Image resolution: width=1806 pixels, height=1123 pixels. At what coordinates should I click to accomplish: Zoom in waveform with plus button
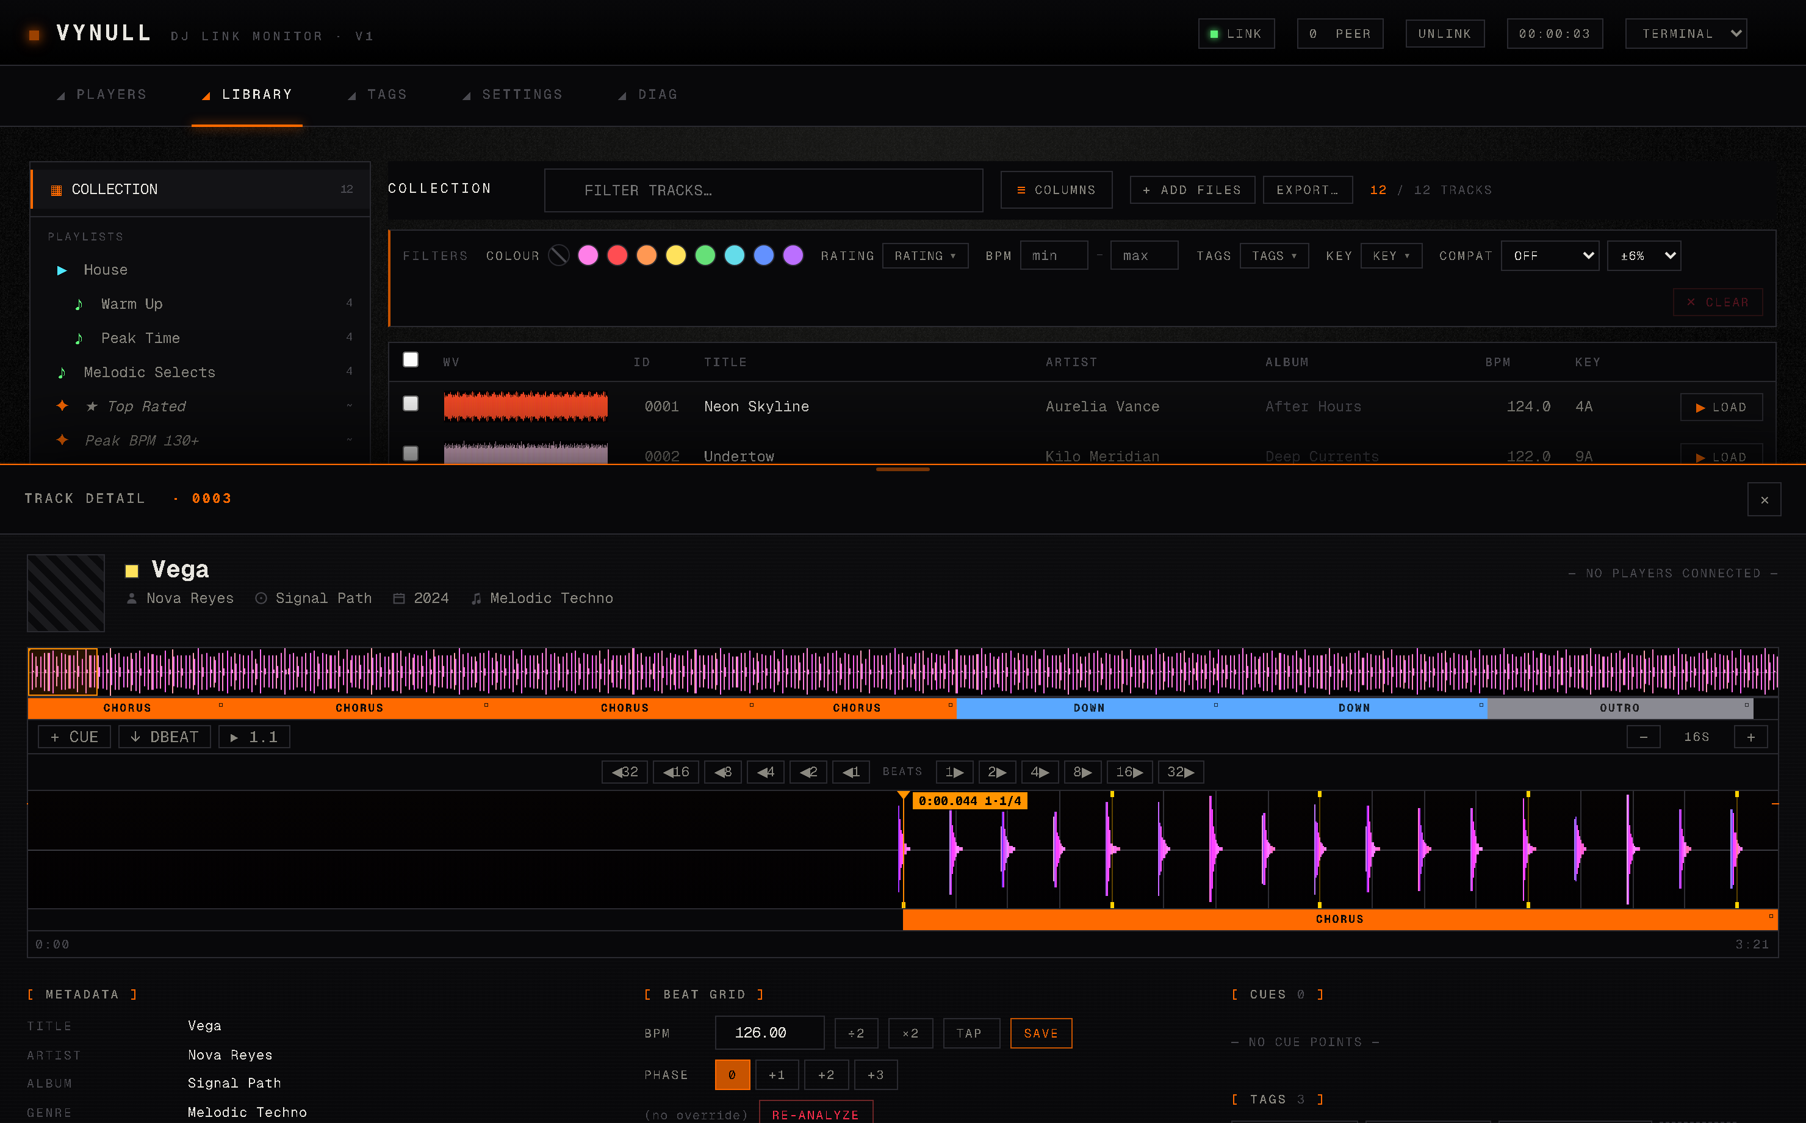coord(1751,737)
